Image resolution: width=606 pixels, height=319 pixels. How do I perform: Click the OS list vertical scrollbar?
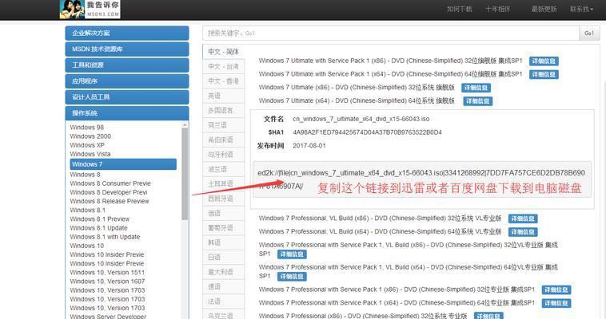coord(185,174)
